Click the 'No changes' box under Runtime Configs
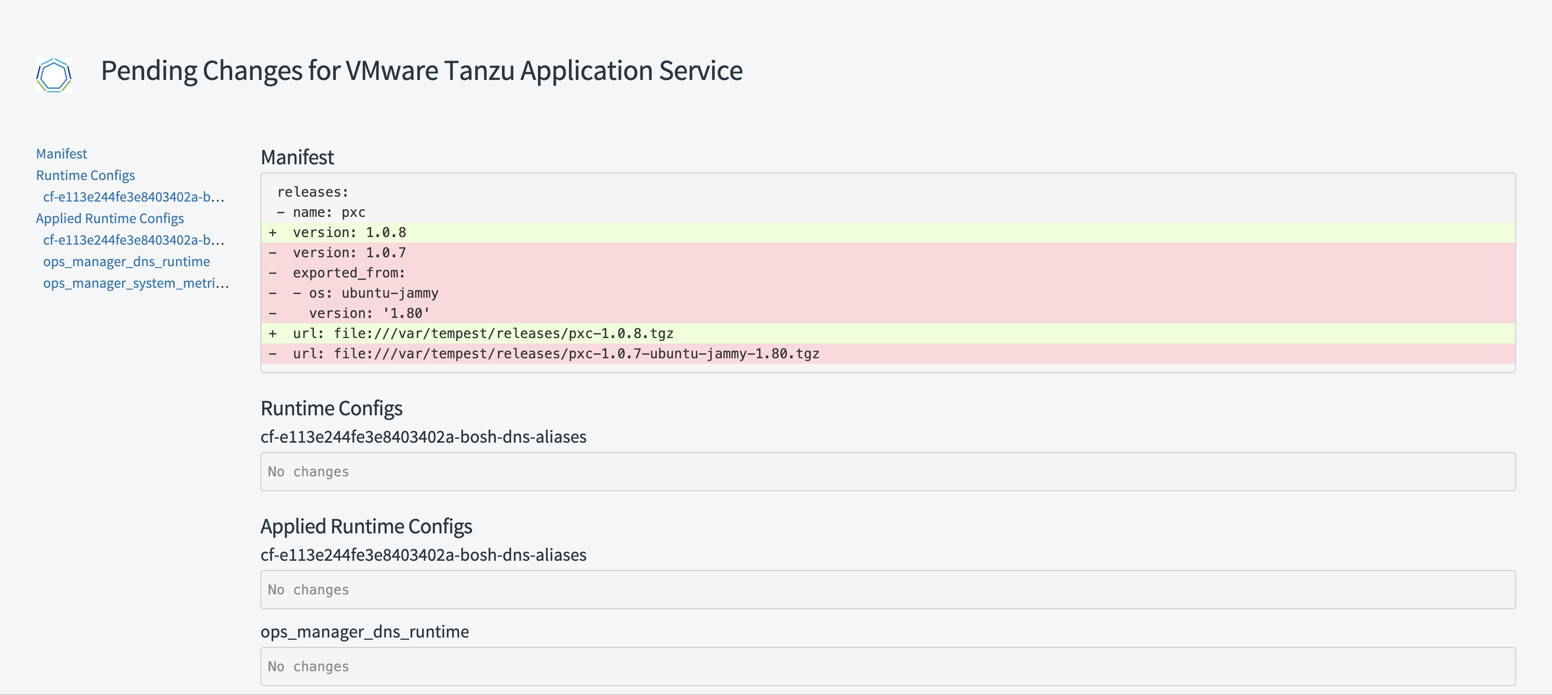Viewport: 1552px width, 695px height. tap(888, 471)
